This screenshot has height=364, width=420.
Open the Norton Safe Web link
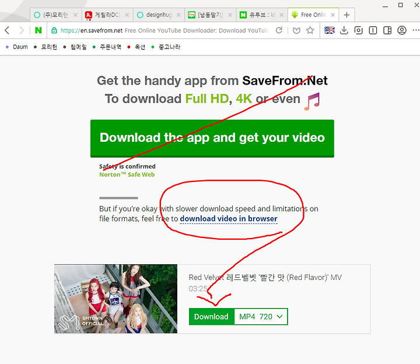pyautogui.click(x=127, y=174)
